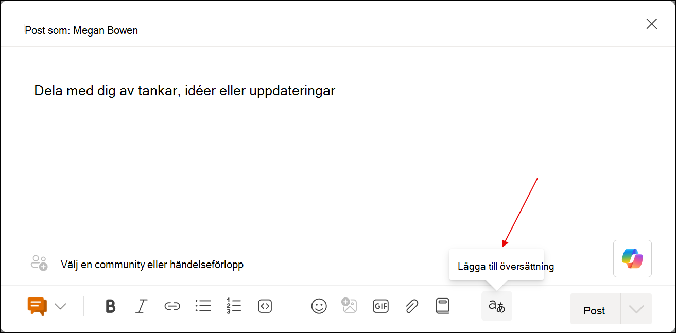This screenshot has width=676, height=333.
Task: Click the add translation language icon
Action: pos(497,306)
